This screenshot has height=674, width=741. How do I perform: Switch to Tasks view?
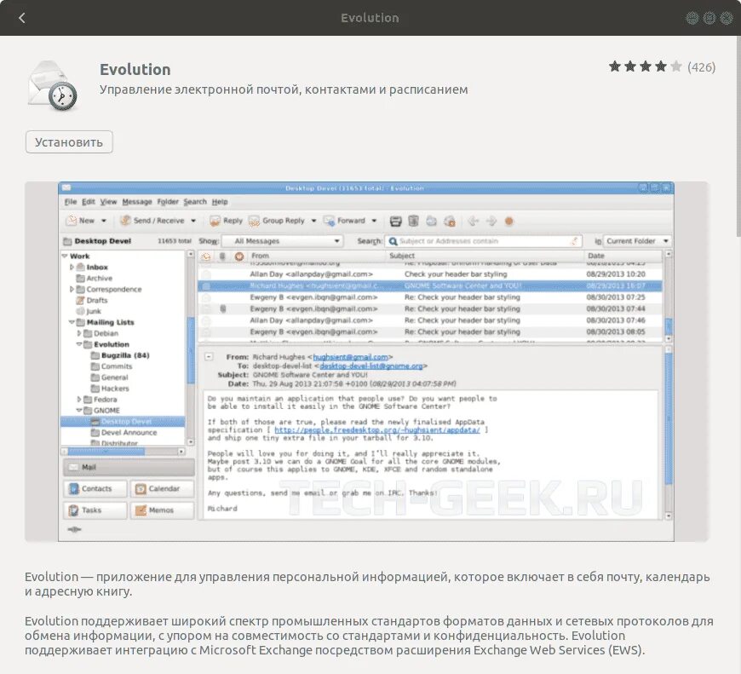(x=95, y=510)
